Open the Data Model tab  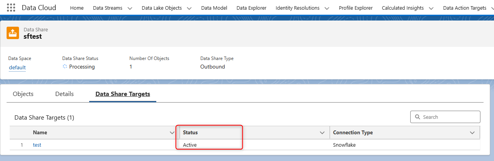point(214,8)
